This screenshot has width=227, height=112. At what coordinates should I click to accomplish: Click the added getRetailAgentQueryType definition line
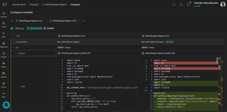[x=186, y=96]
